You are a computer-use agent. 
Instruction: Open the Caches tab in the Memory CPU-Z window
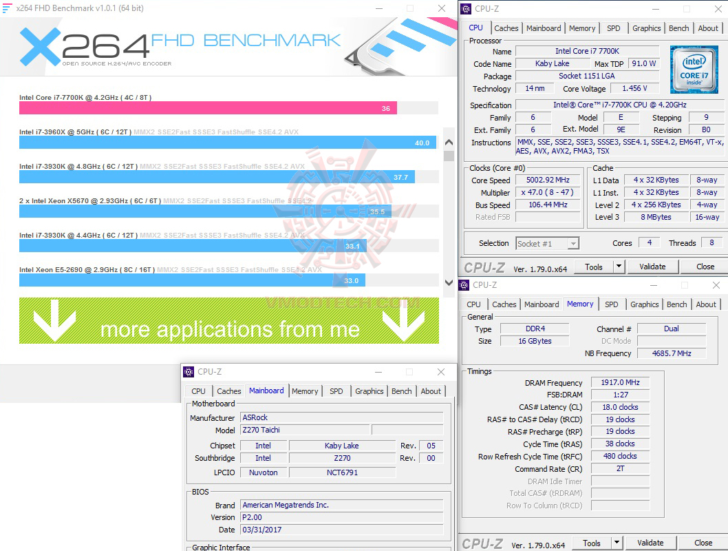(504, 304)
